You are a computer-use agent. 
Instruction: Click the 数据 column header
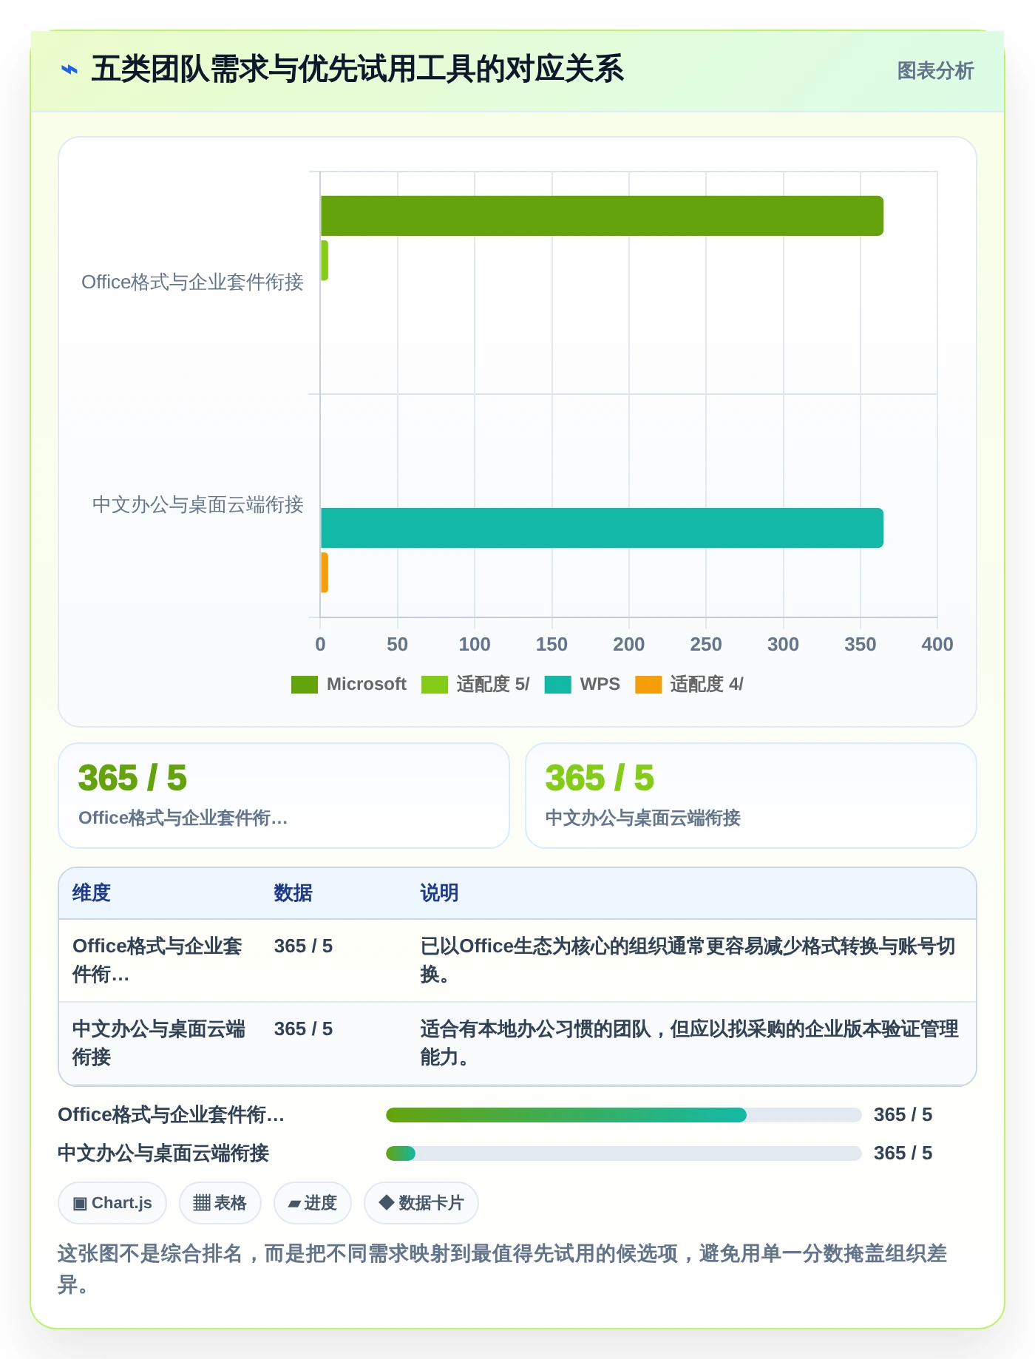(293, 893)
